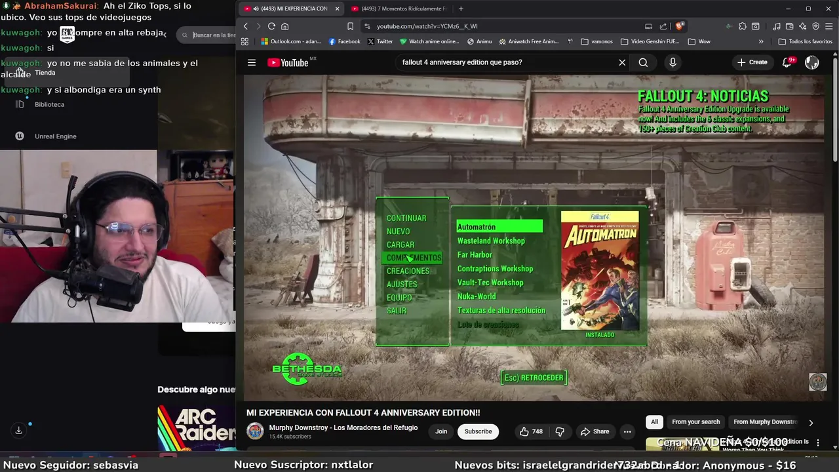
Task: Reload the YouTube page
Action: pos(271,26)
